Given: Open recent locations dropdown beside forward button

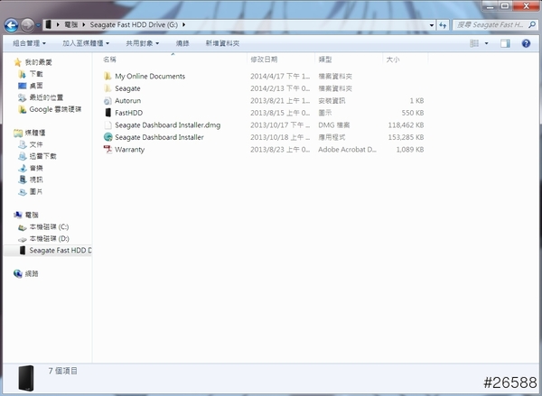Looking at the screenshot, I should click(38, 25).
